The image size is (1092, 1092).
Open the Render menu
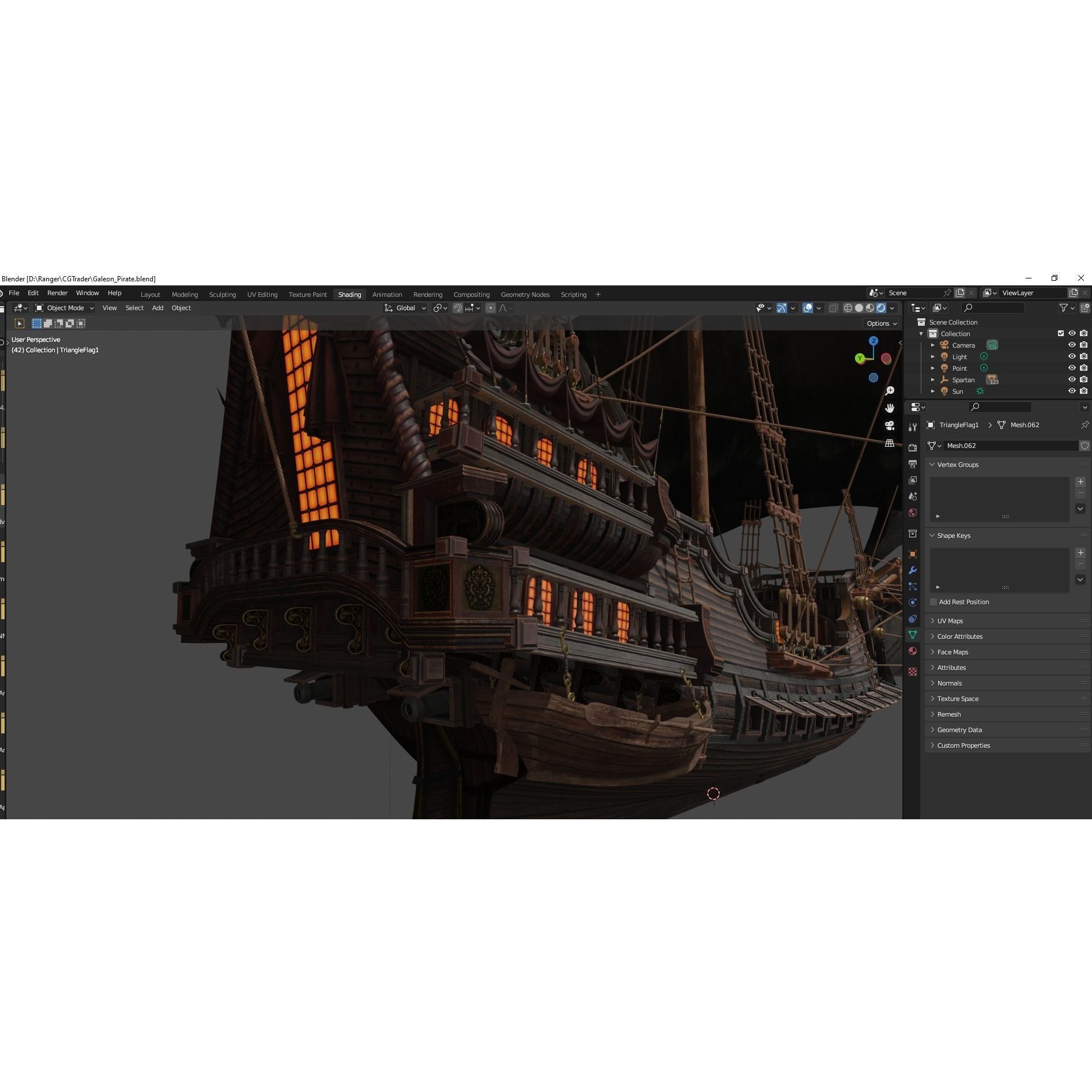pos(57,293)
